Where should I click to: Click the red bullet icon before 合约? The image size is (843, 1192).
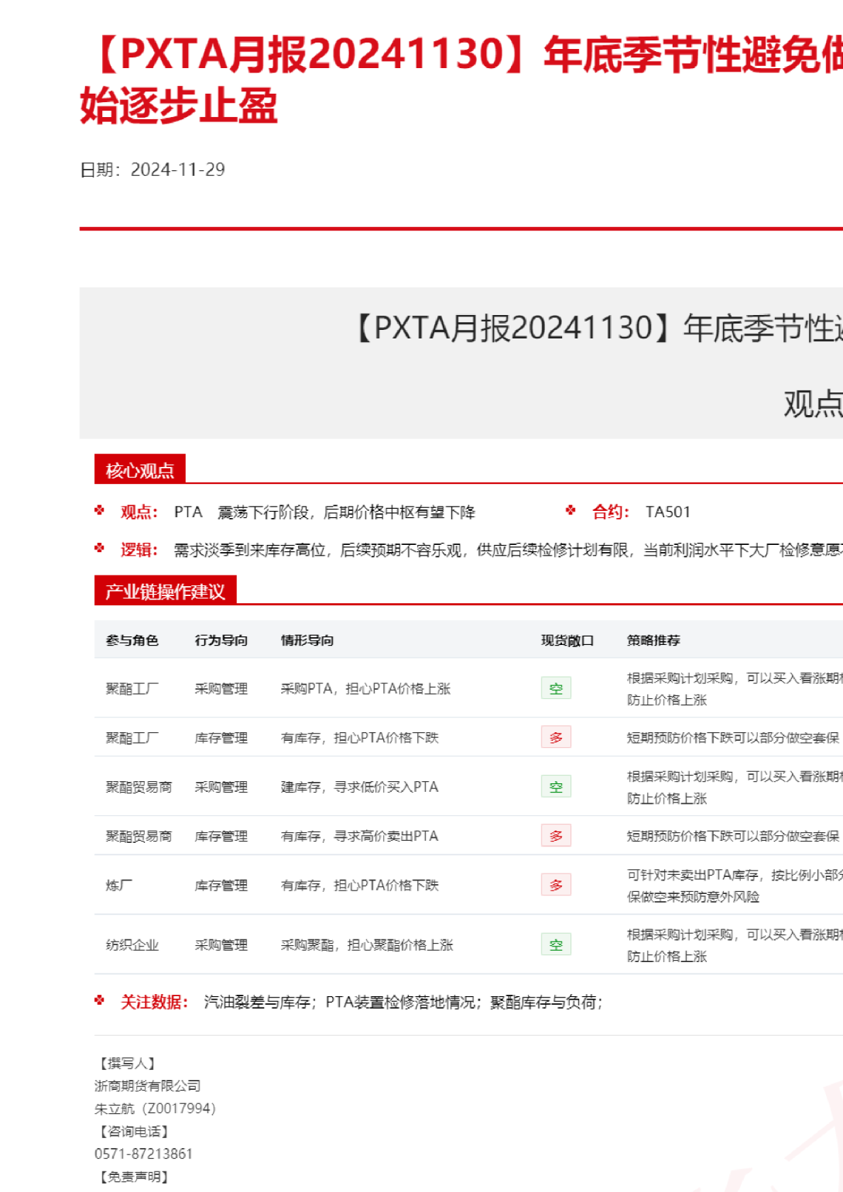(x=571, y=510)
